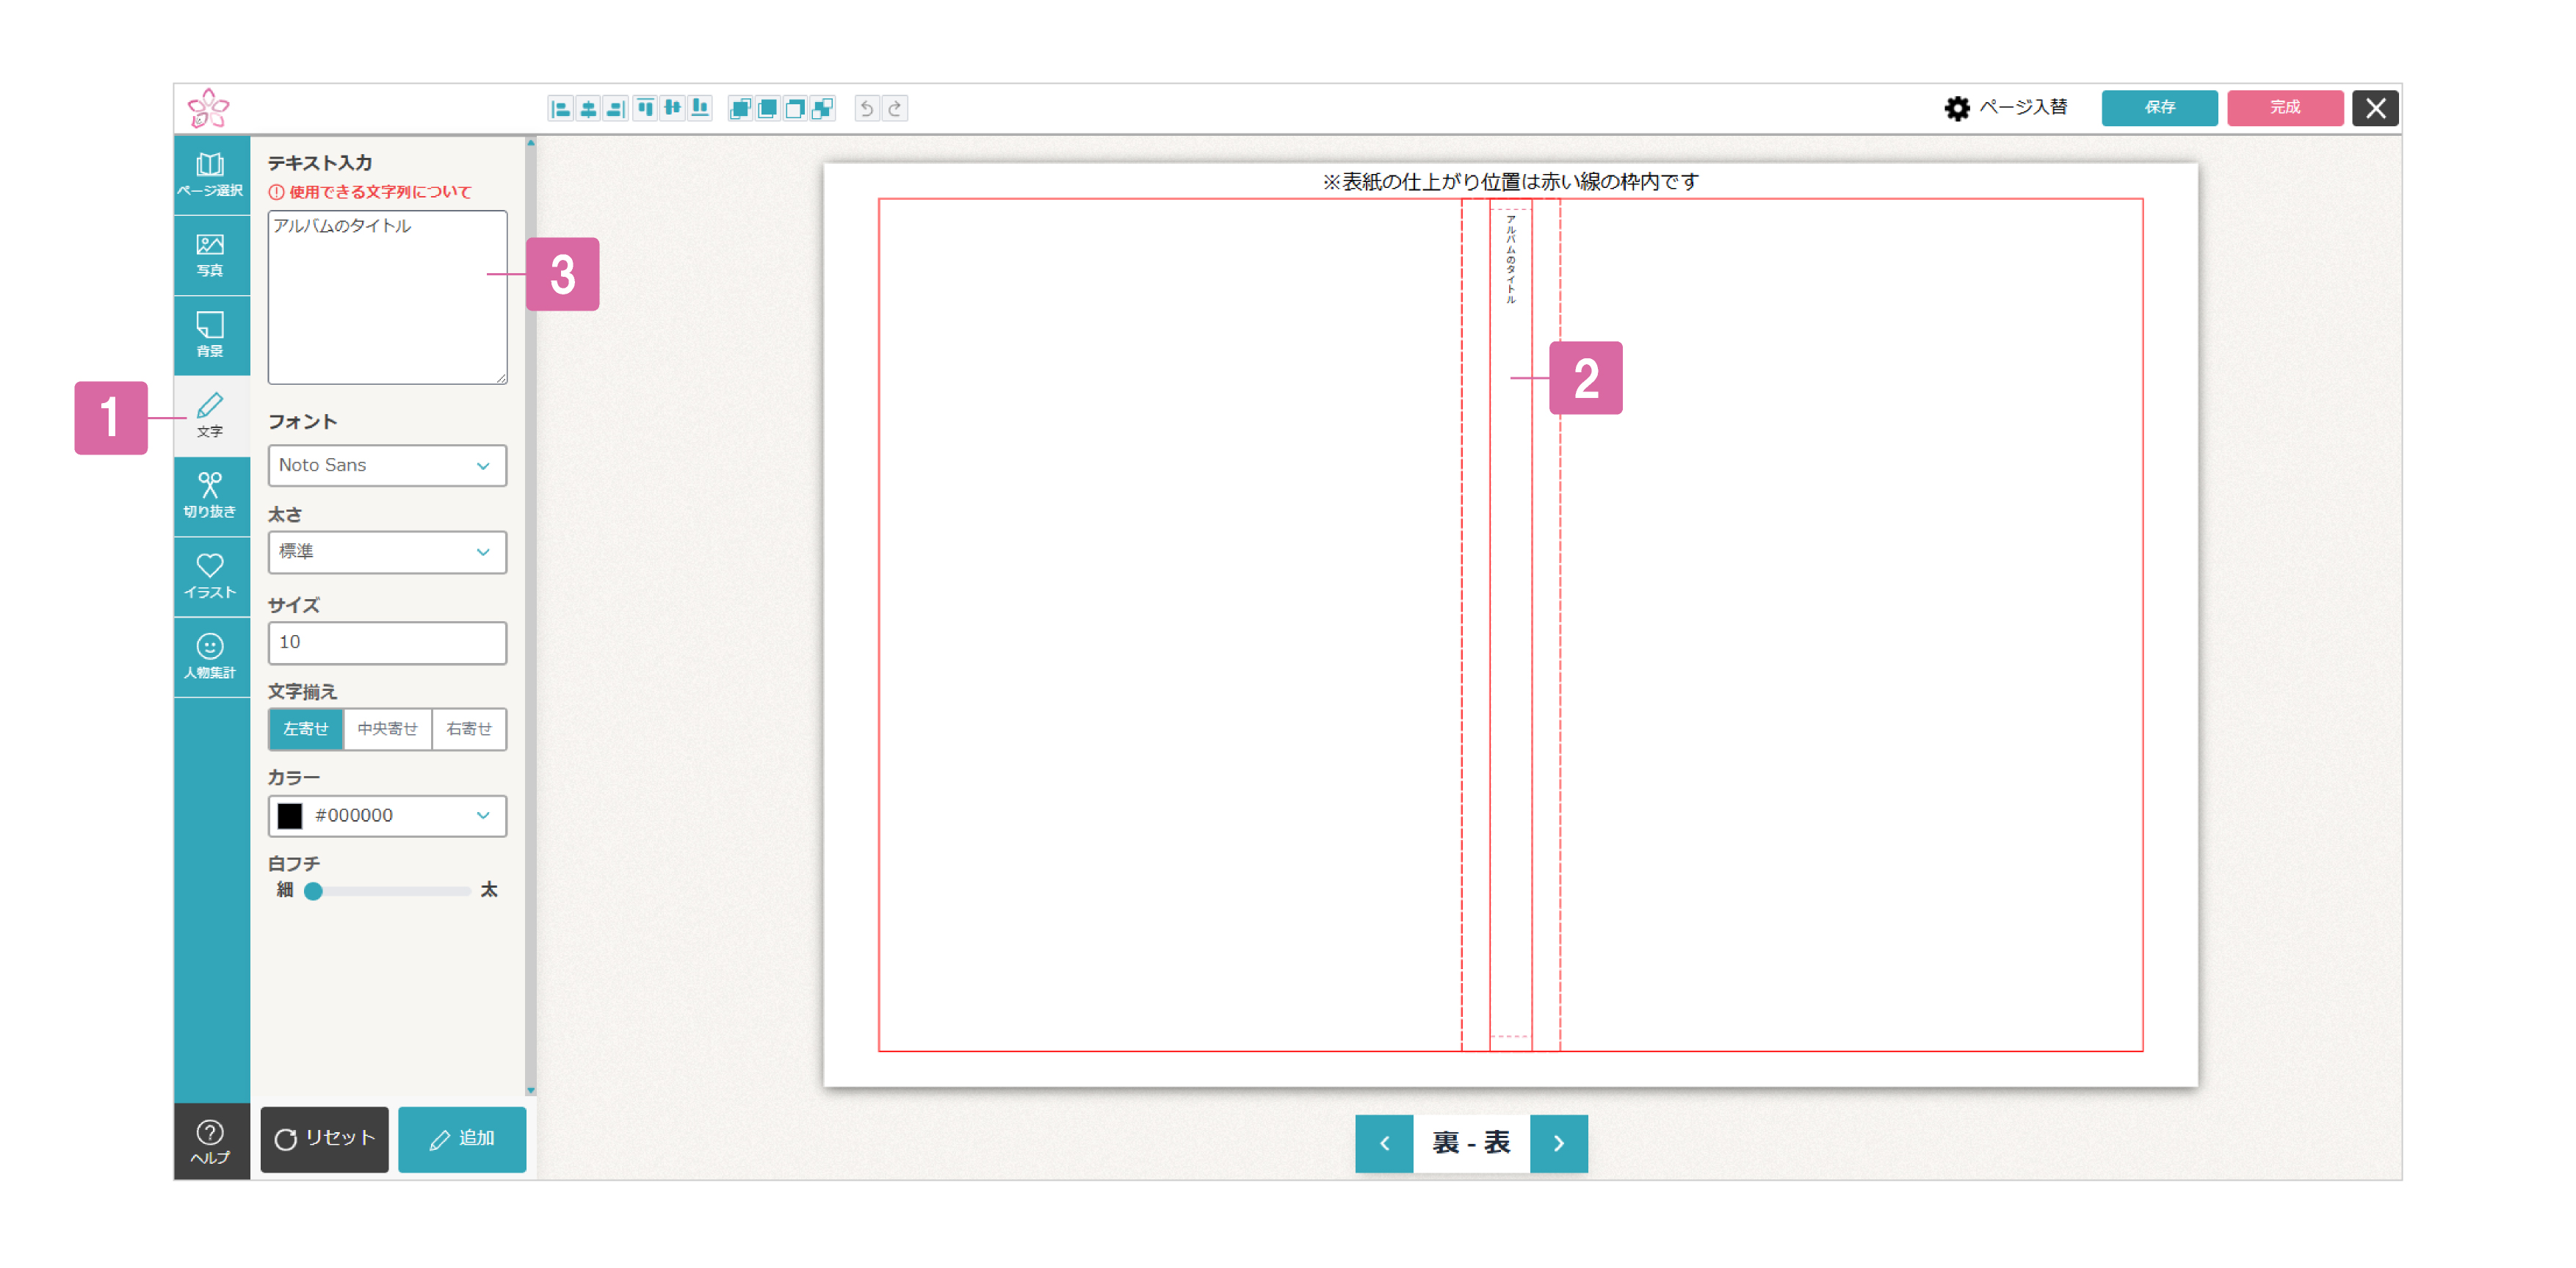The width and height of the screenshot is (2576, 1268).
Task: Click the align bottom edges icon
Action: pos(700,108)
